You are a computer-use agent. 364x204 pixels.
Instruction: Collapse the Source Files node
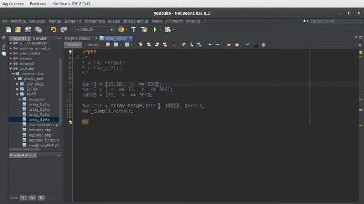(13, 74)
